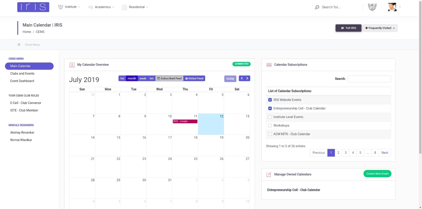
Task: Open E-Cell - Club Convenor role
Action: 26,103
